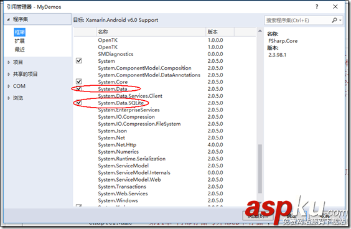351x229 pixels.
Task: Click version 0.0.0.0 of SMDiagnostics
Action: pyautogui.click(x=215, y=54)
